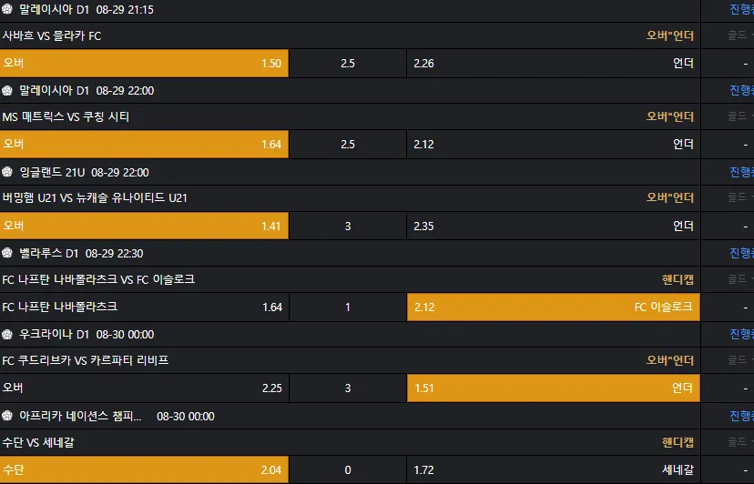Image resolution: width=754 pixels, height=484 pixels.
Task: Deselect 언더 1.51 for FC 쿠드리브카 match
Action: point(554,388)
